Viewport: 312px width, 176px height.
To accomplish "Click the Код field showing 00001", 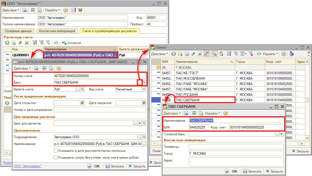I will pos(156,18).
